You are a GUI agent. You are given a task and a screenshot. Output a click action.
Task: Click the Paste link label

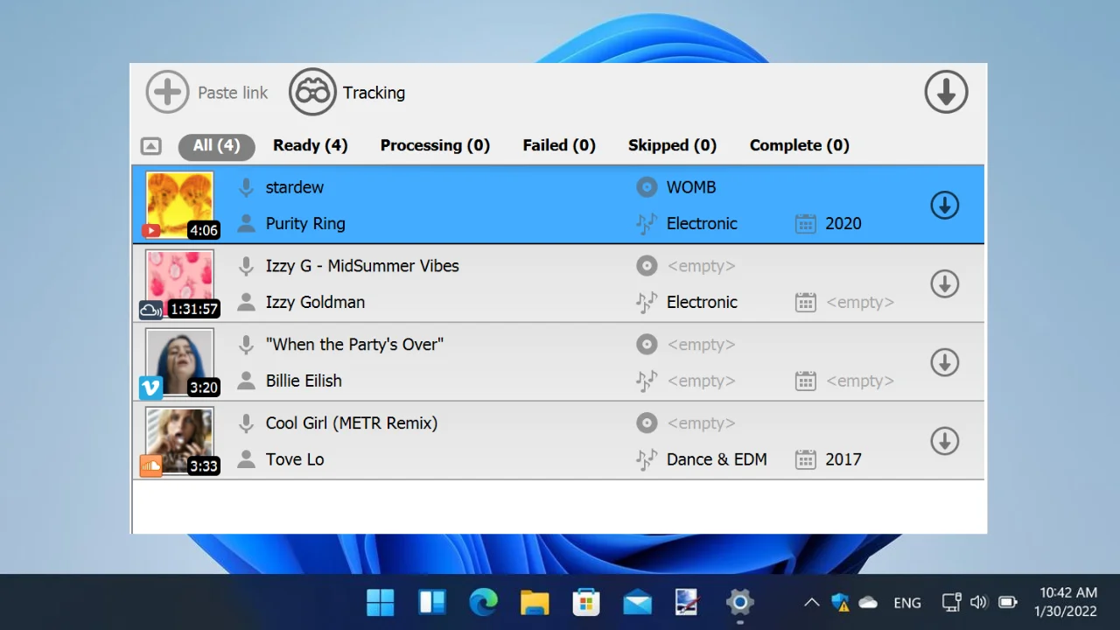[233, 93]
